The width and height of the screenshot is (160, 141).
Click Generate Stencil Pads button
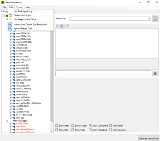149,139
